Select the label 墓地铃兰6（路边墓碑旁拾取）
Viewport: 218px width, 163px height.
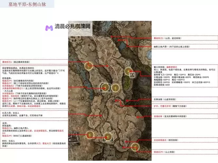[x=16, y=62]
